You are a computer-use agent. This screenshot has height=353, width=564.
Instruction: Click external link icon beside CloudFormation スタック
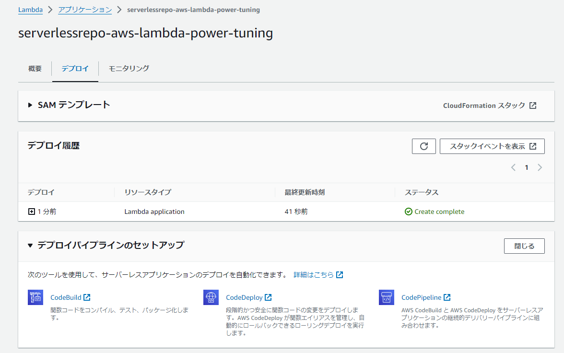[533, 106]
